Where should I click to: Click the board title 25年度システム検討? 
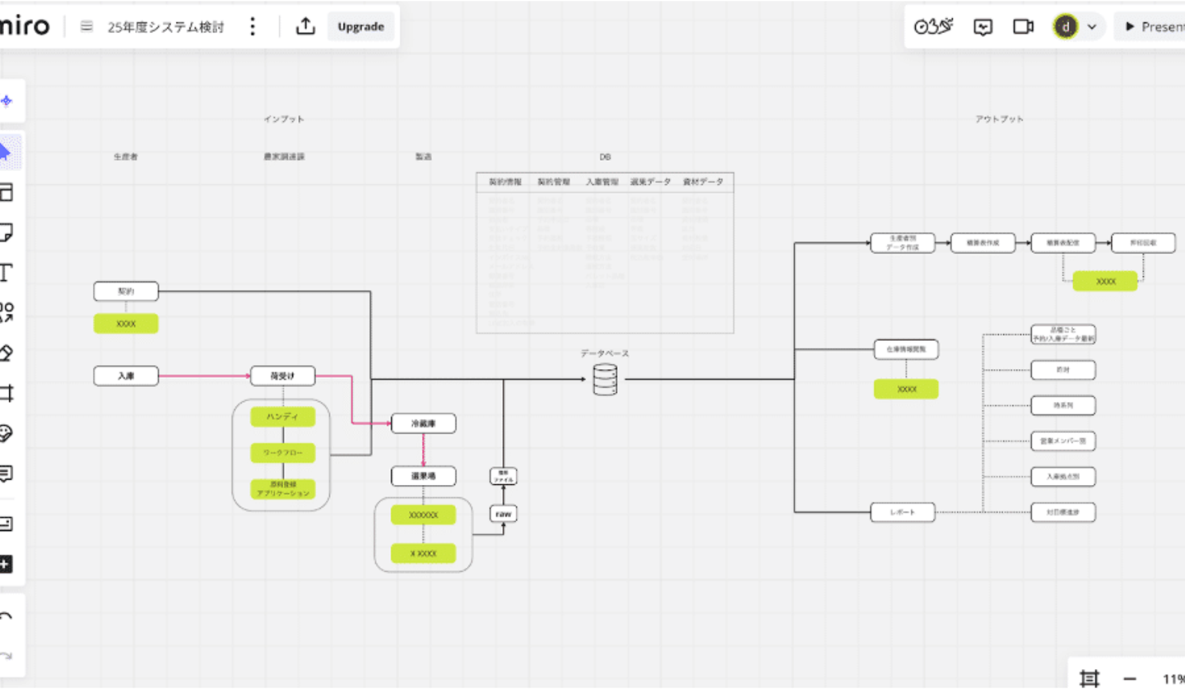165,27
